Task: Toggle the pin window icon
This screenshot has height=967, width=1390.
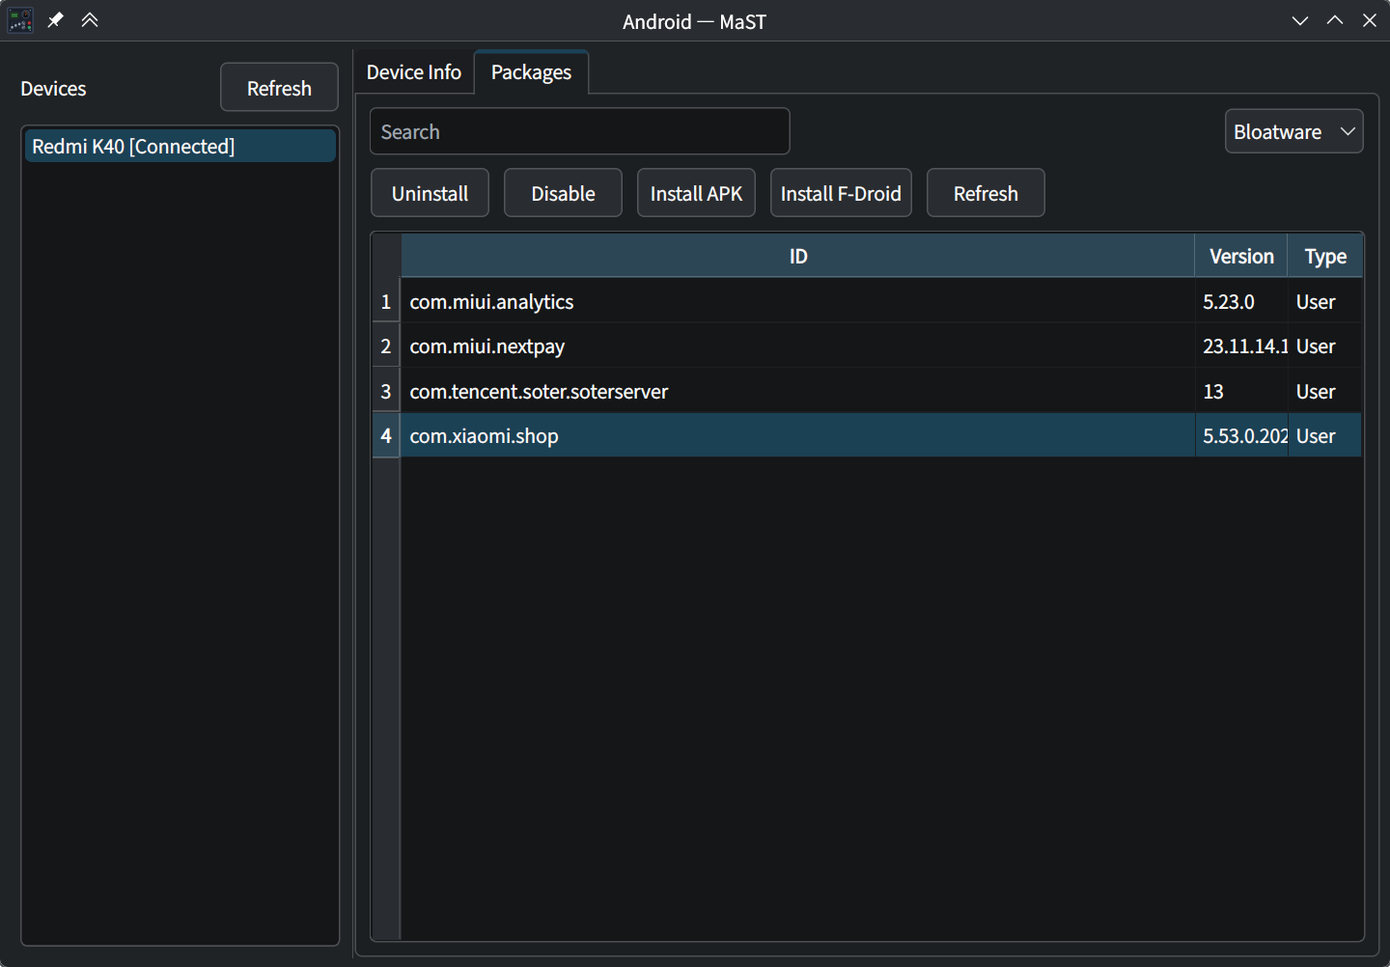Action: click(x=55, y=20)
